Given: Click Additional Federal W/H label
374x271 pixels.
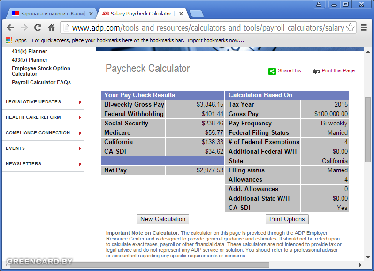Looking at the screenshot, I should (x=262, y=151).
